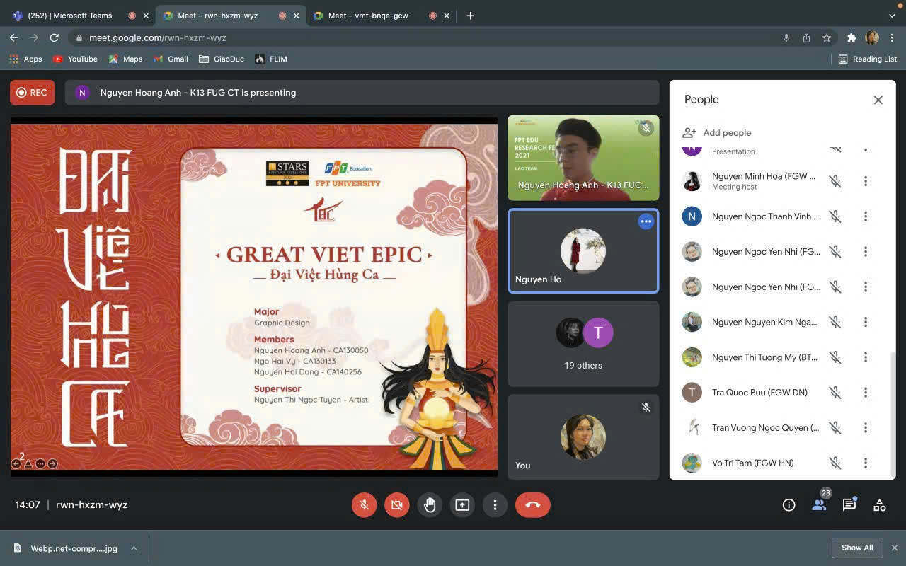906x566 pixels.
Task: Open options for Tran Vuong Ngoc Quyen
Action: (865, 427)
